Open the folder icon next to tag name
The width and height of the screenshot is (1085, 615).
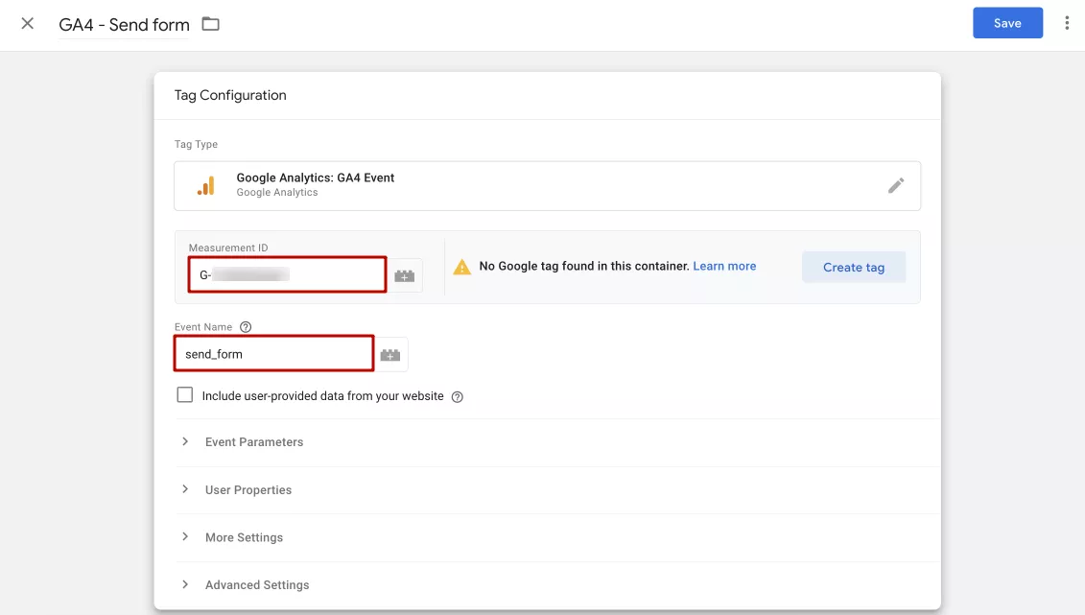[x=210, y=24]
